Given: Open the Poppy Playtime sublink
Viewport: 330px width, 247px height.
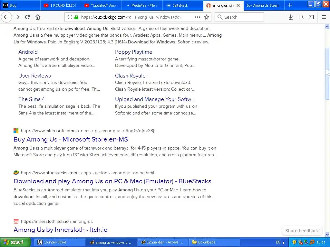Looking at the screenshot, I should coord(134,52).
